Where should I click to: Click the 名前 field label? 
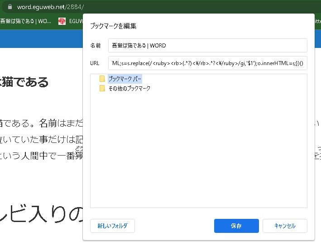click(95, 46)
